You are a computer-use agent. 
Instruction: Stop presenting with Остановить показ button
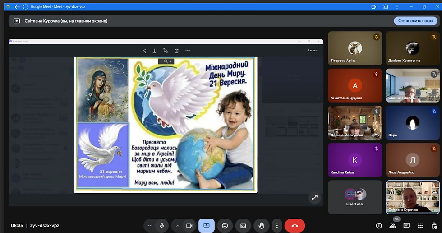click(415, 21)
